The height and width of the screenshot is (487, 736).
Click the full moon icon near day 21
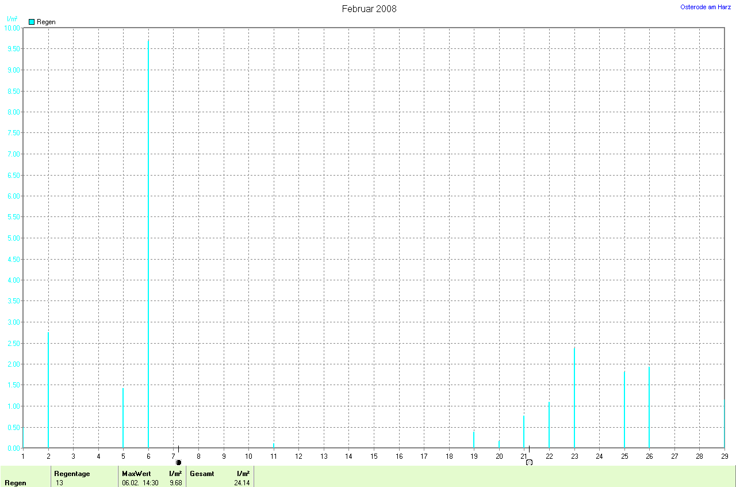coord(529,462)
